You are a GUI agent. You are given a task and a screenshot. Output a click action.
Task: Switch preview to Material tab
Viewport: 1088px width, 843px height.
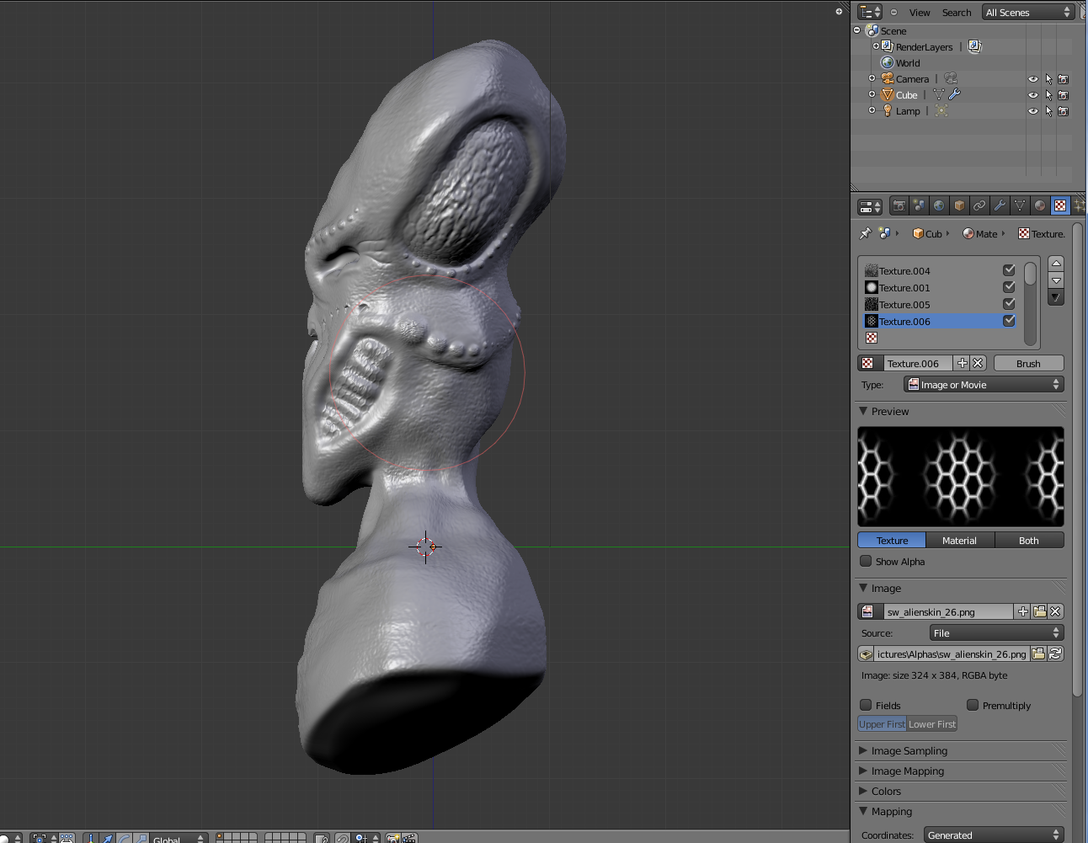tap(960, 540)
